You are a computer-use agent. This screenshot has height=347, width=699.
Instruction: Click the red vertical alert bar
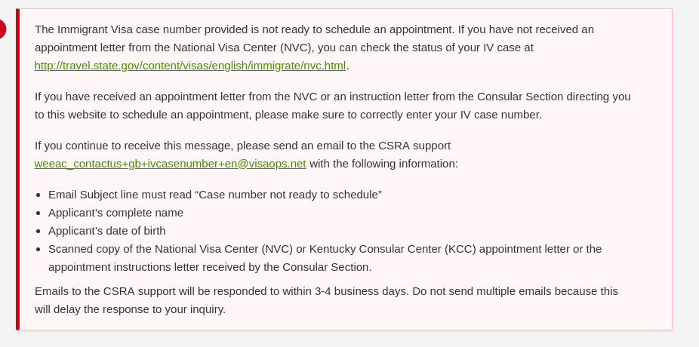[18, 169]
